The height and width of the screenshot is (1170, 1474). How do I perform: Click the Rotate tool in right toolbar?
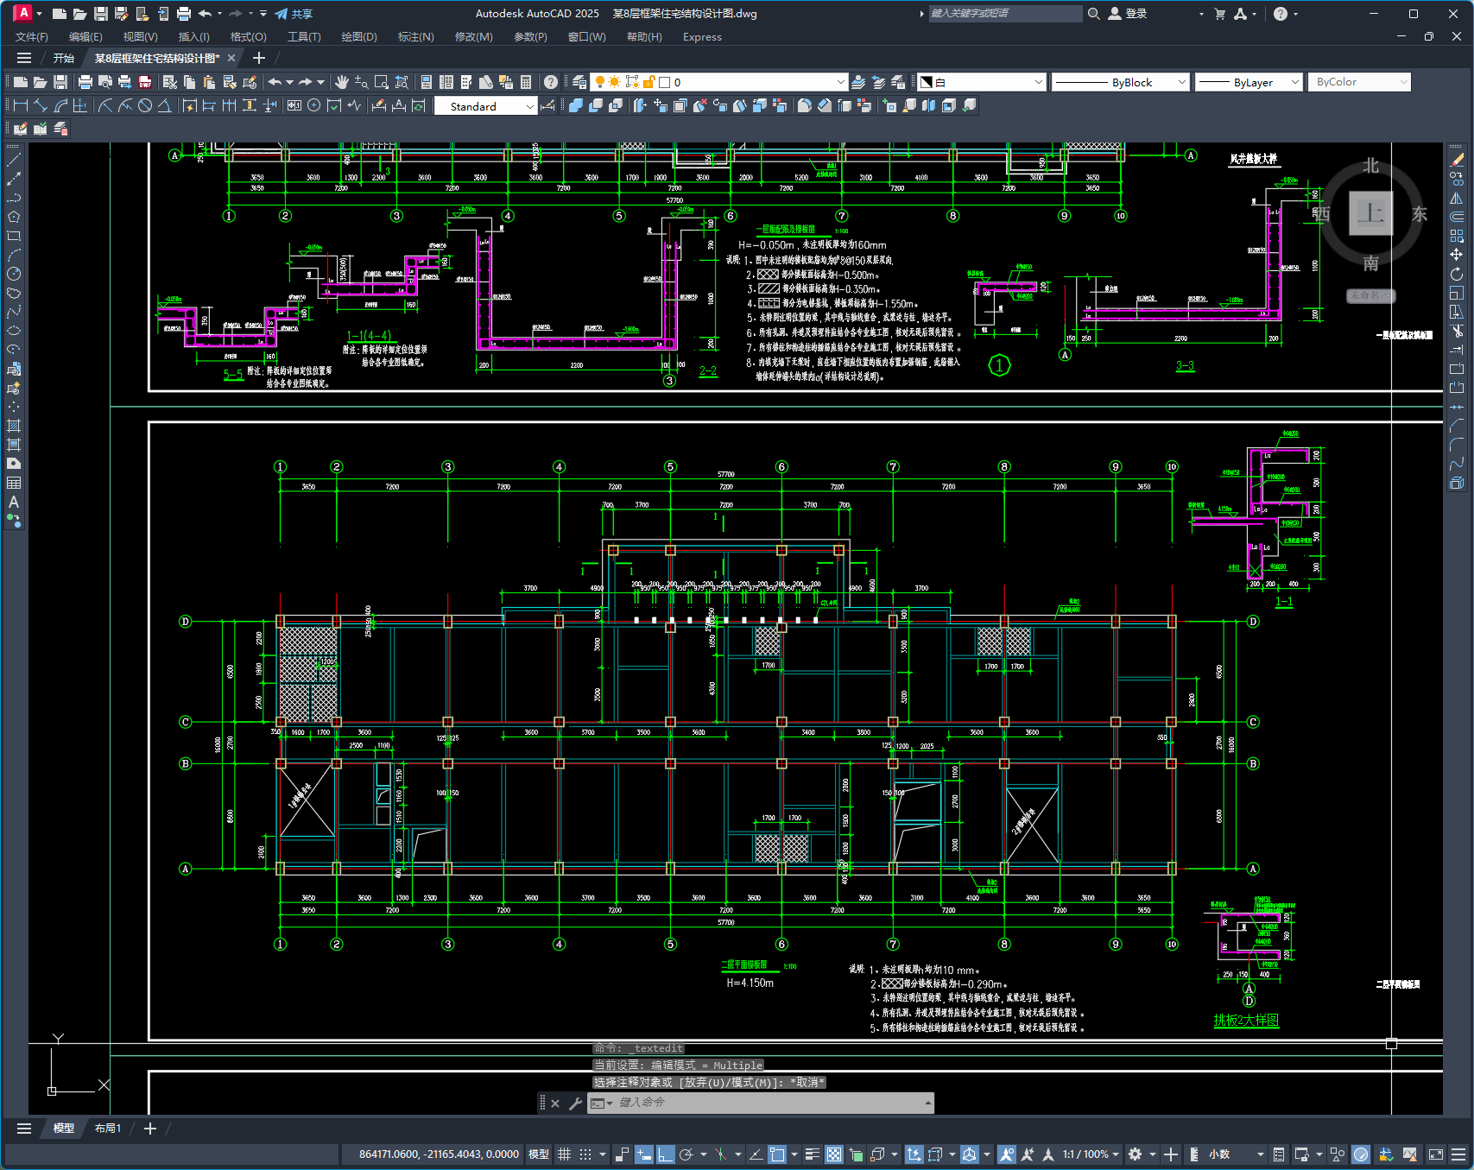(1458, 274)
